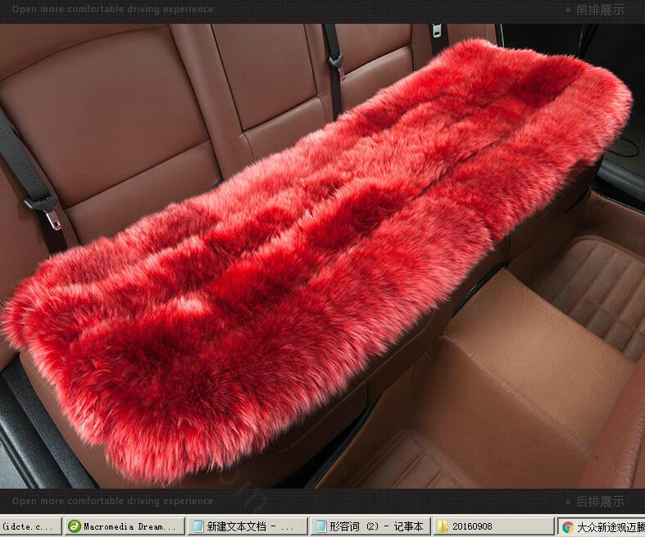The width and height of the screenshot is (645, 537).
Task: Click the Dreamweaver icon in the taskbar
Action: click(75, 526)
